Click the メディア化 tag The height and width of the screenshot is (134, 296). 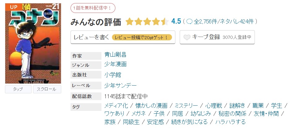coord(116,105)
